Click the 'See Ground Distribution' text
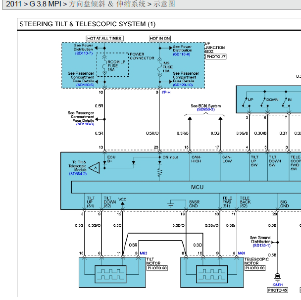Image resolution: width=301 pixels, height=300 pixels. click(x=261, y=240)
